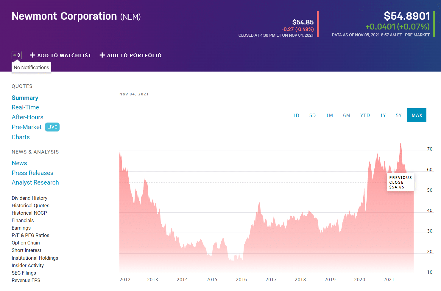The width and height of the screenshot is (441, 291).
Task: Open Historical Quotes
Action: coord(30,205)
